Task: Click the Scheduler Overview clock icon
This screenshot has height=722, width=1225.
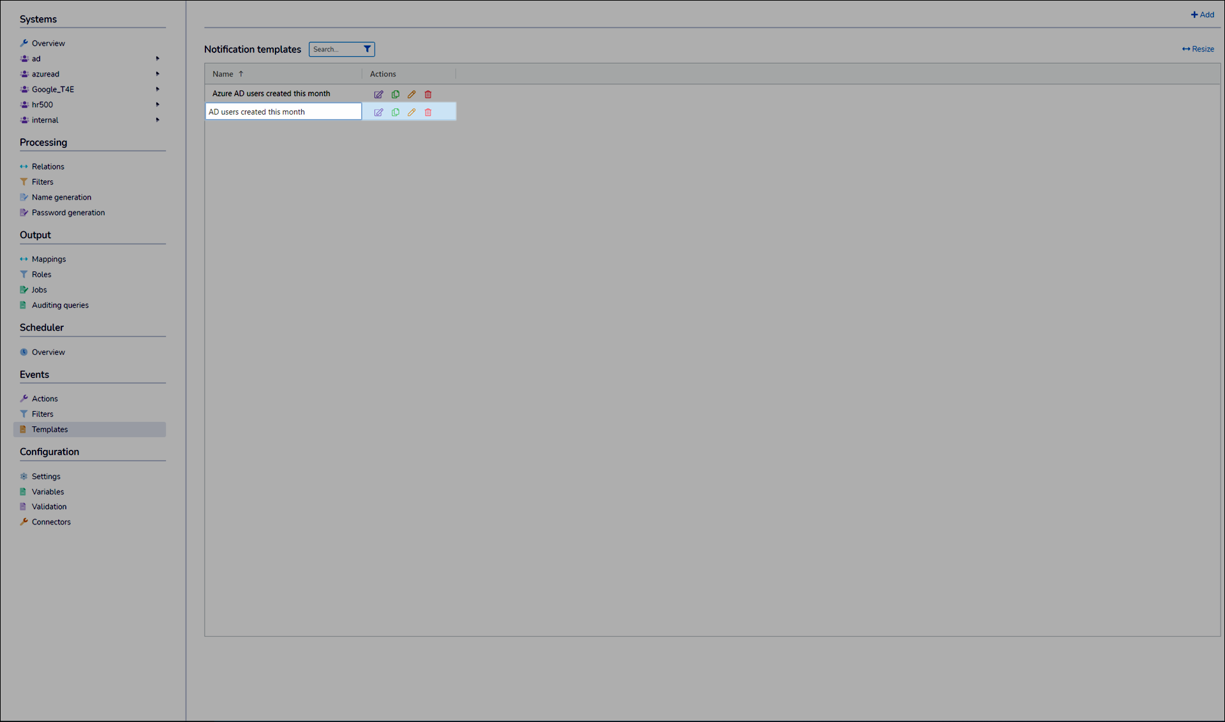Action: point(24,352)
